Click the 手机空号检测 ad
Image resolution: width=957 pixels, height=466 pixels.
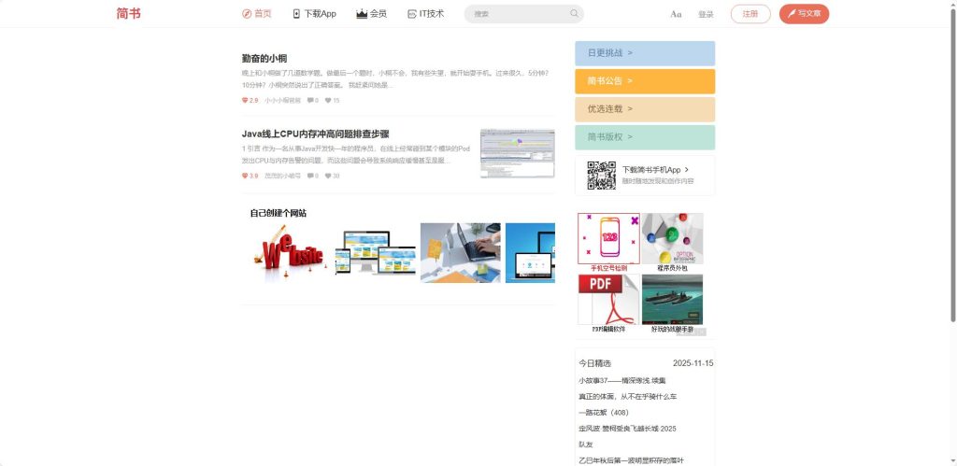[608, 242]
